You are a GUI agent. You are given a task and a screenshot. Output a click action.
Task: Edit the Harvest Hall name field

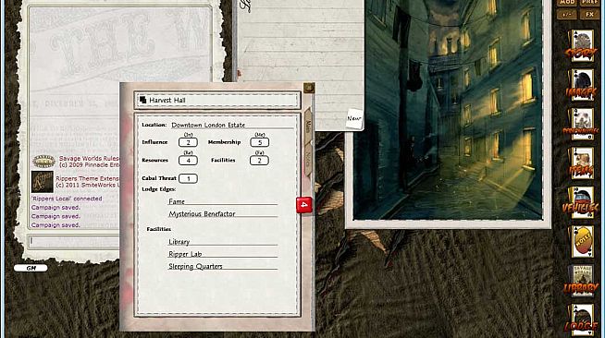pyautogui.click(x=223, y=100)
